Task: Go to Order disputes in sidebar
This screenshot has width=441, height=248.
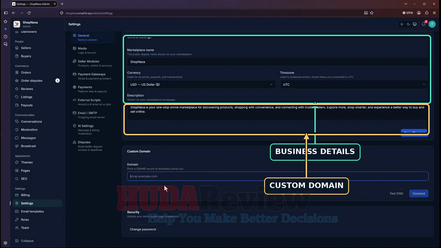Action: [37, 81]
